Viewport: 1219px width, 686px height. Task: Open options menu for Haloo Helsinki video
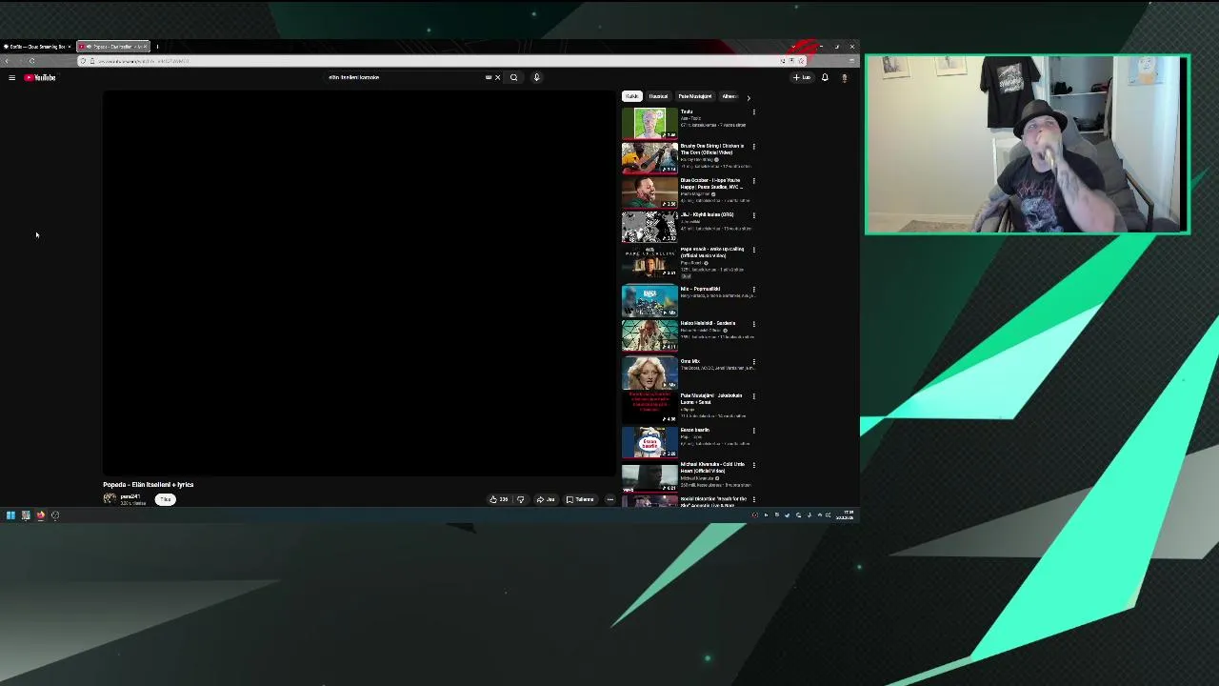click(x=753, y=324)
